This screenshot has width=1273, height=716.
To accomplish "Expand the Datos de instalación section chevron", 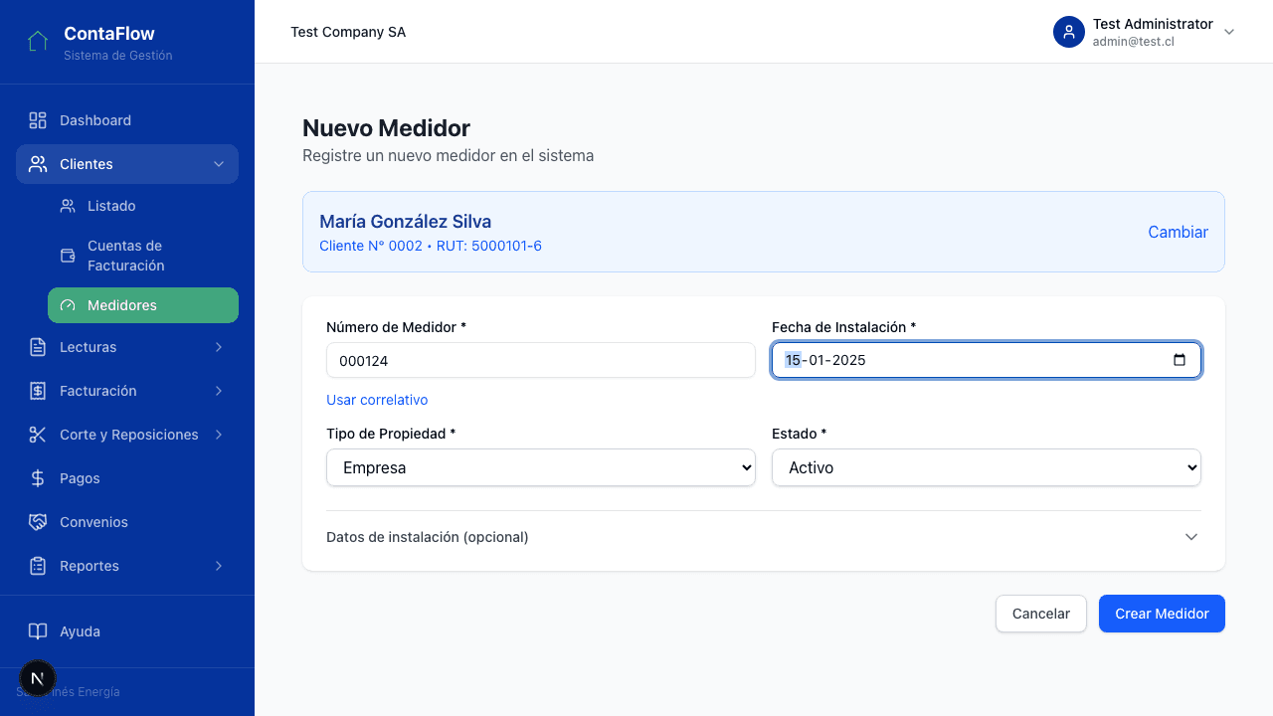I will click(1191, 537).
